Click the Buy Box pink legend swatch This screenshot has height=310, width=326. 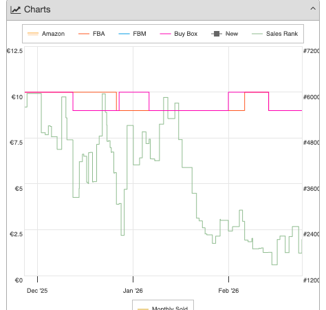tap(165, 34)
